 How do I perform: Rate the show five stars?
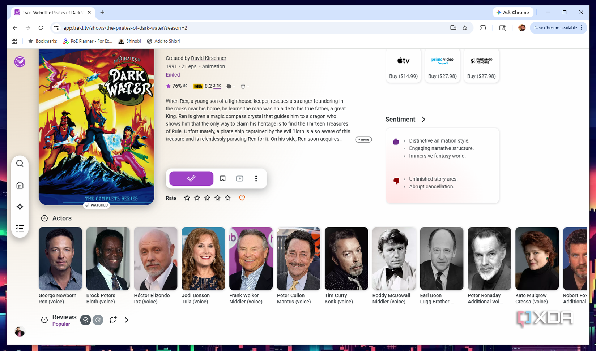227,198
